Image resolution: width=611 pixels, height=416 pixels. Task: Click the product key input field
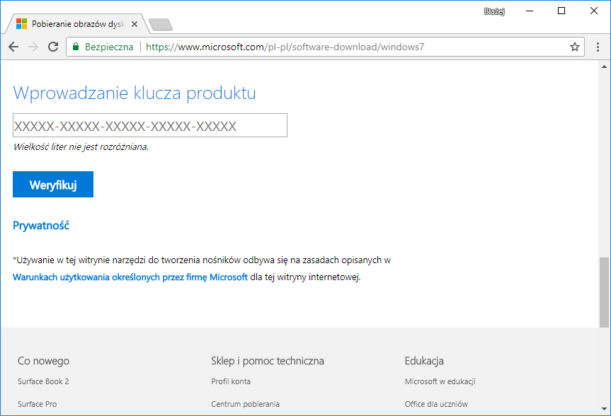150,125
